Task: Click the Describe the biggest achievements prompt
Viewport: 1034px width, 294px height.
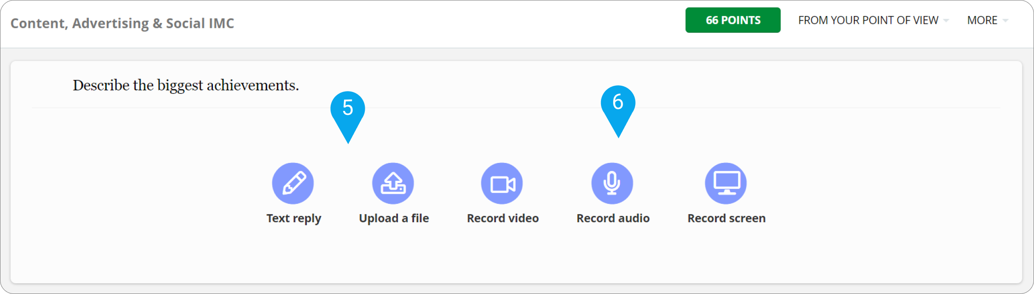Action: pyautogui.click(x=186, y=85)
